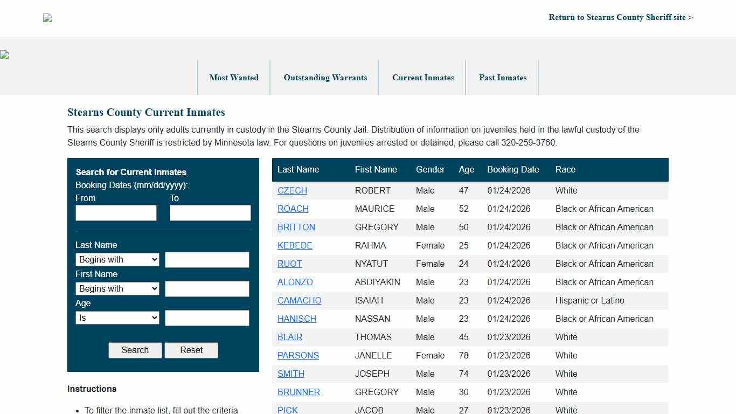View inmate ALONZO's details
The height and width of the screenshot is (414, 736).
point(295,282)
